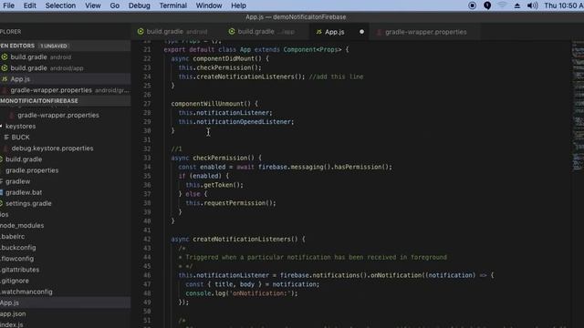Click the createNotificationListeners call on line 24

tap(241, 77)
